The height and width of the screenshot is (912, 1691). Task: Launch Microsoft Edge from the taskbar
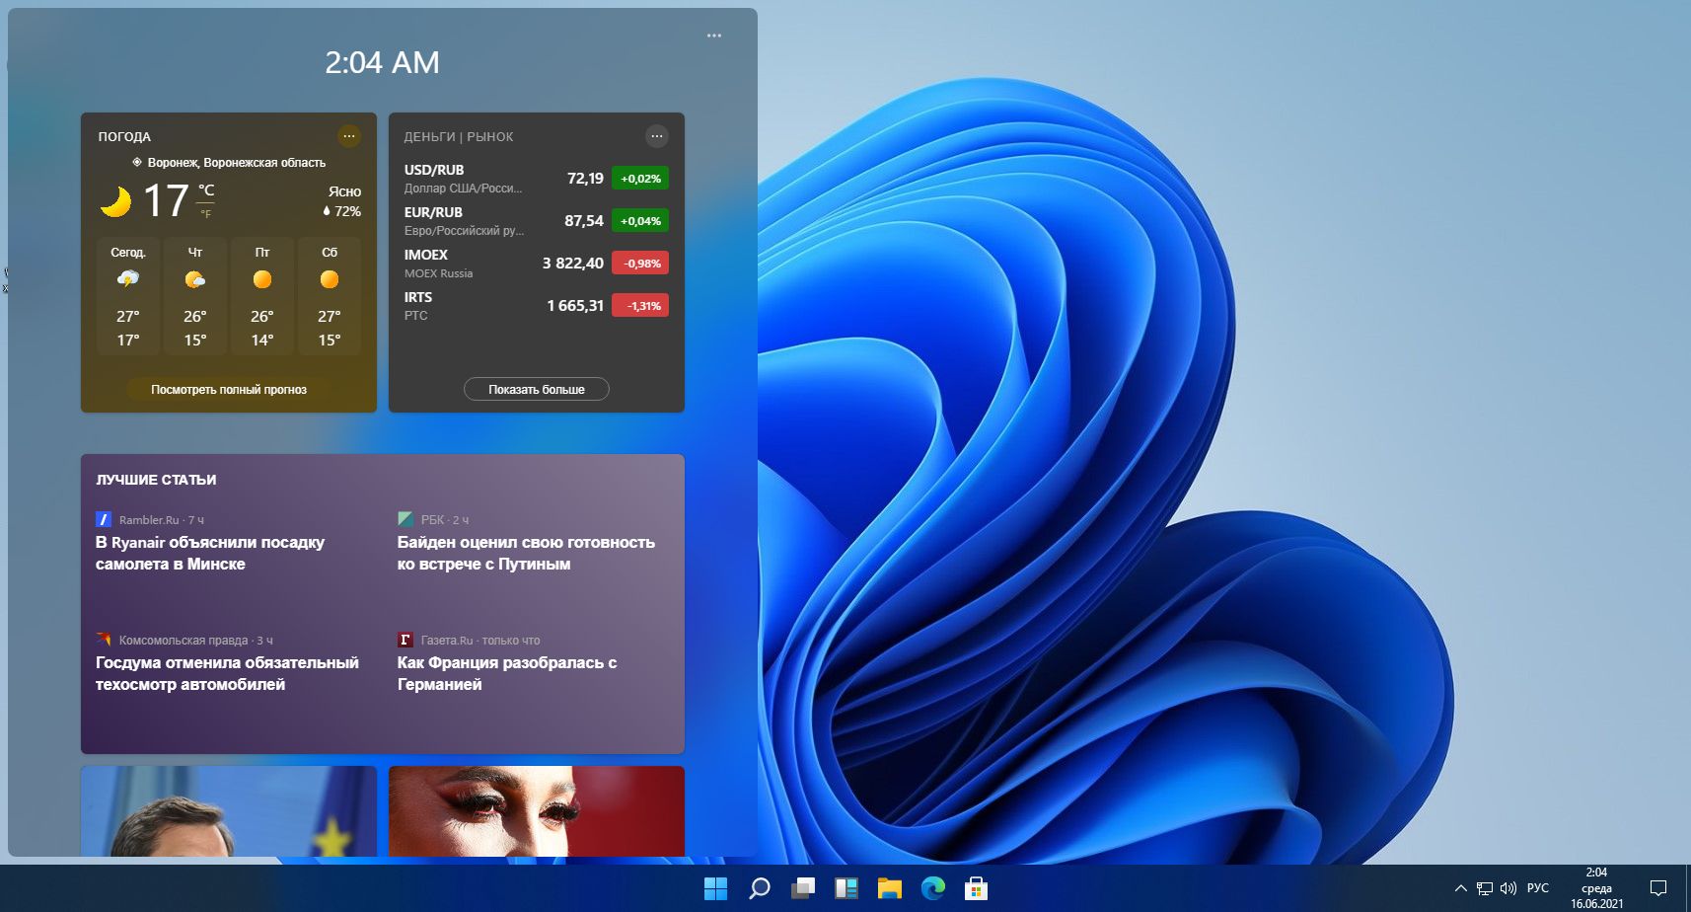[x=933, y=888]
